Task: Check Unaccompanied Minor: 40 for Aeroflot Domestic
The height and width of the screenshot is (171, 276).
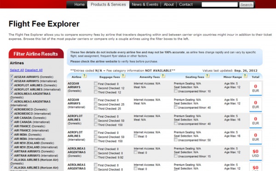Action: [x=176, y=123]
